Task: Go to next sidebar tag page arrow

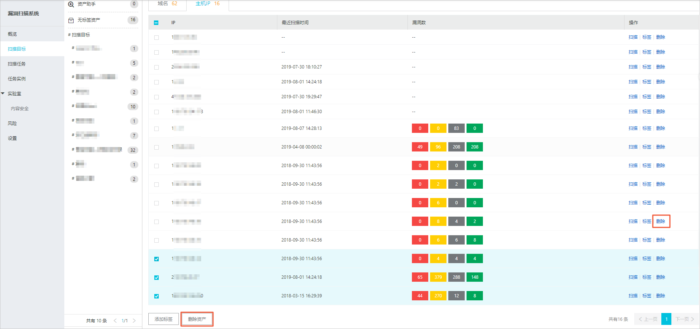Action: [134, 320]
